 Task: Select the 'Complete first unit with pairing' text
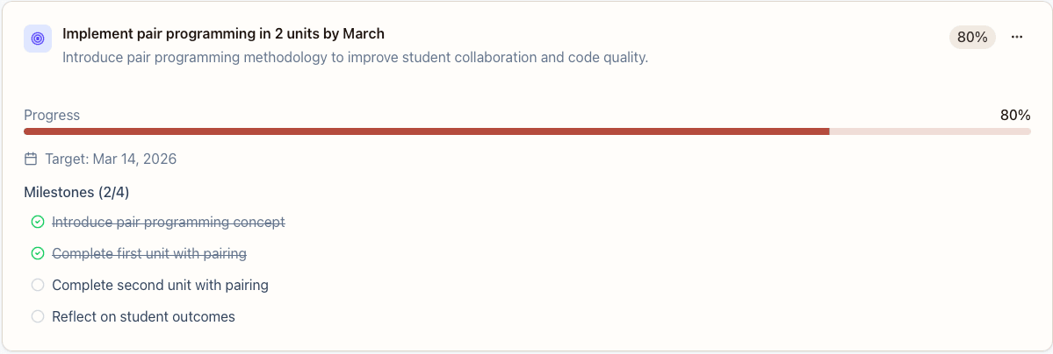point(149,254)
